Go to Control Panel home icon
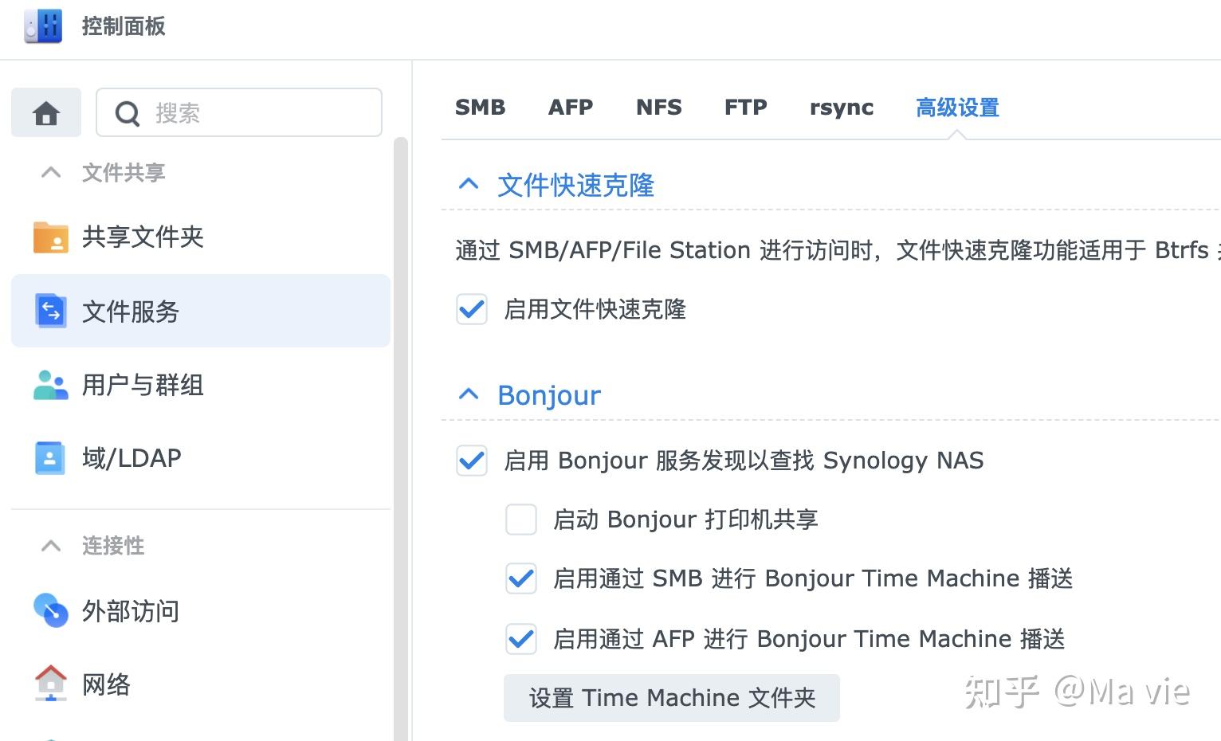This screenshot has width=1221, height=741. coord(46,112)
